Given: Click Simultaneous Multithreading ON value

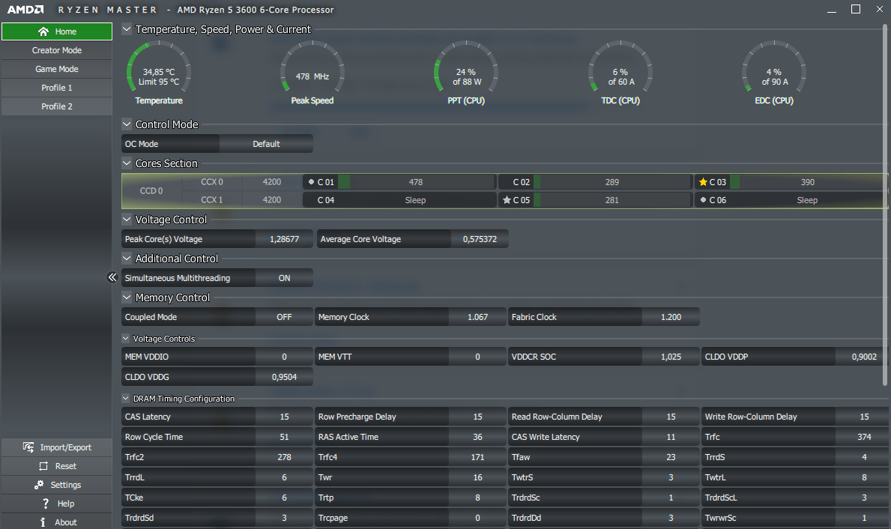Looking at the screenshot, I should [284, 278].
